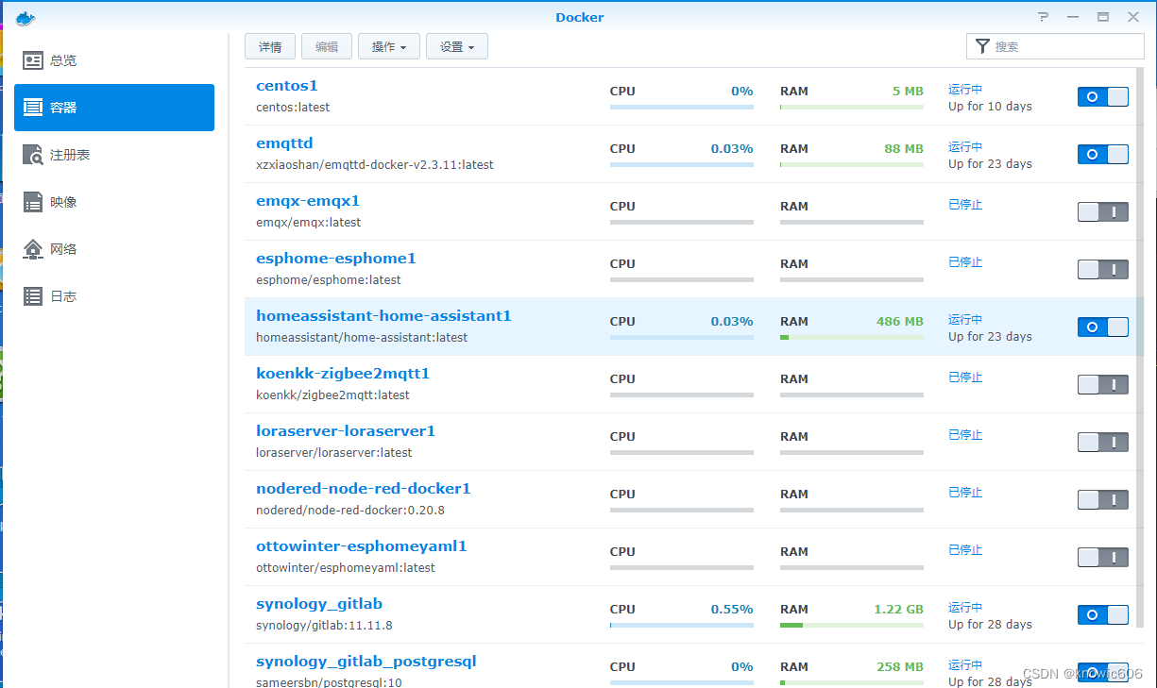Open the 总览 overview section
Screen dimensions: 1157x688
coord(114,60)
